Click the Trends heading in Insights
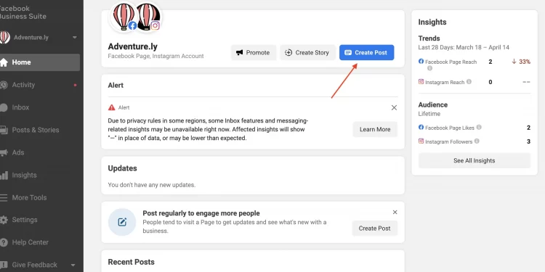 click(x=429, y=38)
